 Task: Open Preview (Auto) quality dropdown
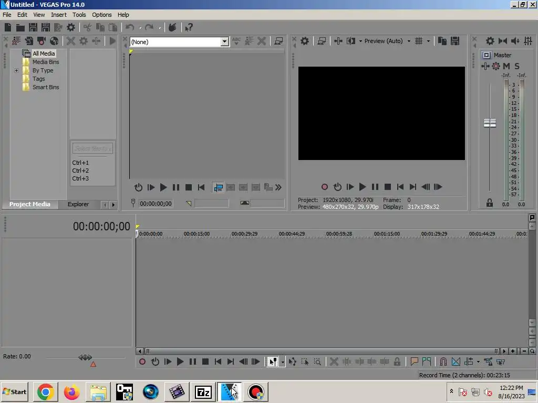(409, 41)
